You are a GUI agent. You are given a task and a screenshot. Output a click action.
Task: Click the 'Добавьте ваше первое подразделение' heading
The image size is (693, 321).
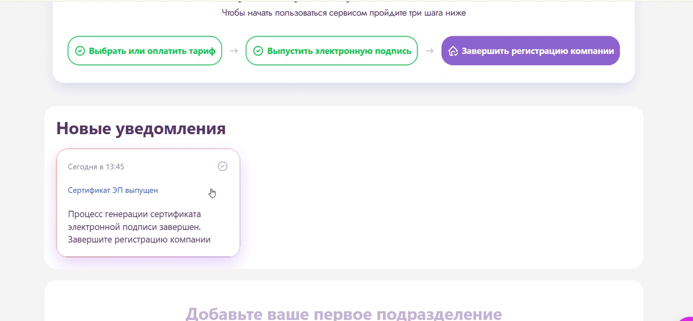pyautogui.click(x=344, y=314)
